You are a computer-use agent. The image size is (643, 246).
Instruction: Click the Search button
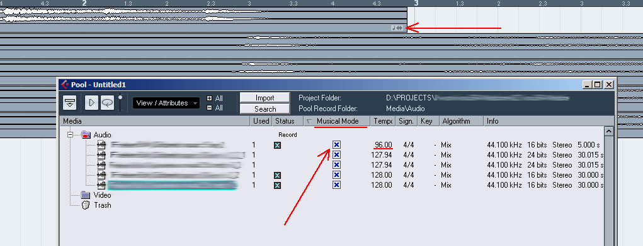[x=265, y=109]
